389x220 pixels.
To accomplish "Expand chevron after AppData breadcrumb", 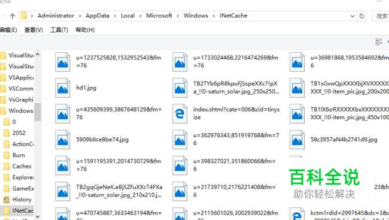I will [115, 16].
